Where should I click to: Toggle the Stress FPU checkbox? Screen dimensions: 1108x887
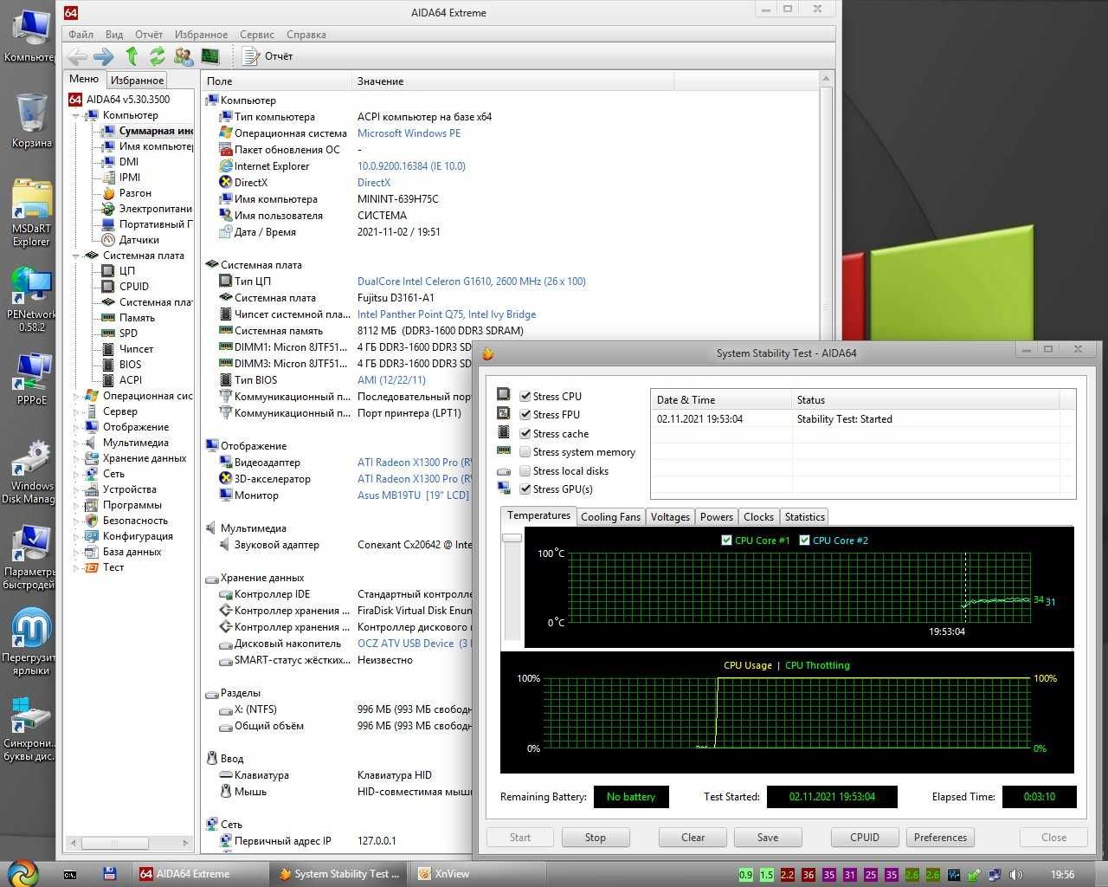tap(525, 415)
